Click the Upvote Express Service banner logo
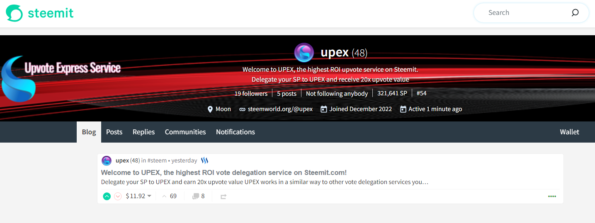This screenshot has width=595, height=223. (61, 78)
